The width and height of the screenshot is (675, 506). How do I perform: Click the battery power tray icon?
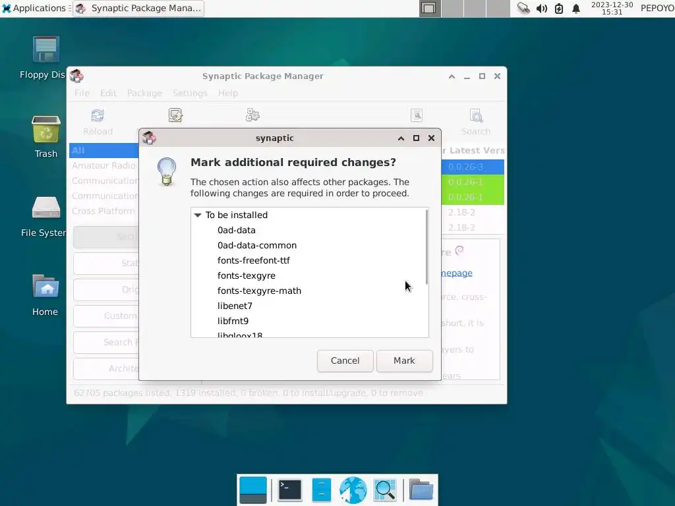pyautogui.click(x=559, y=8)
